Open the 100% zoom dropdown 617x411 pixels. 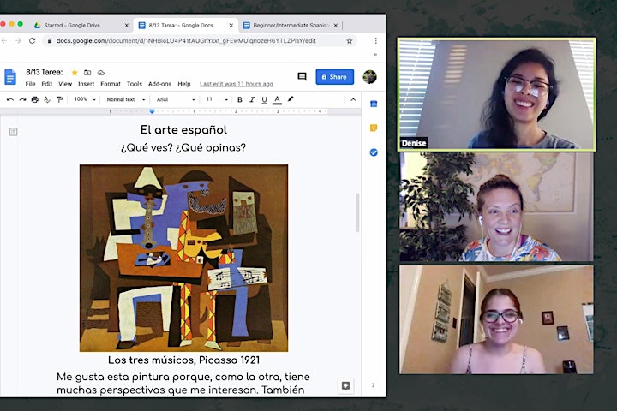(x=85, y=99)
